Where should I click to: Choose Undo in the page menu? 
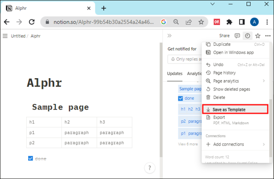pyautogui.click(x=235, y=65)
